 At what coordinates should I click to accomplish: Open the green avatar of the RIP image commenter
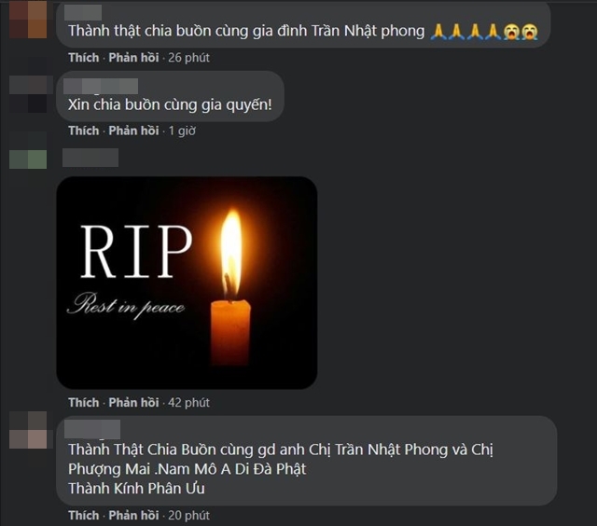pyautogui.click(x=28, y=159)
